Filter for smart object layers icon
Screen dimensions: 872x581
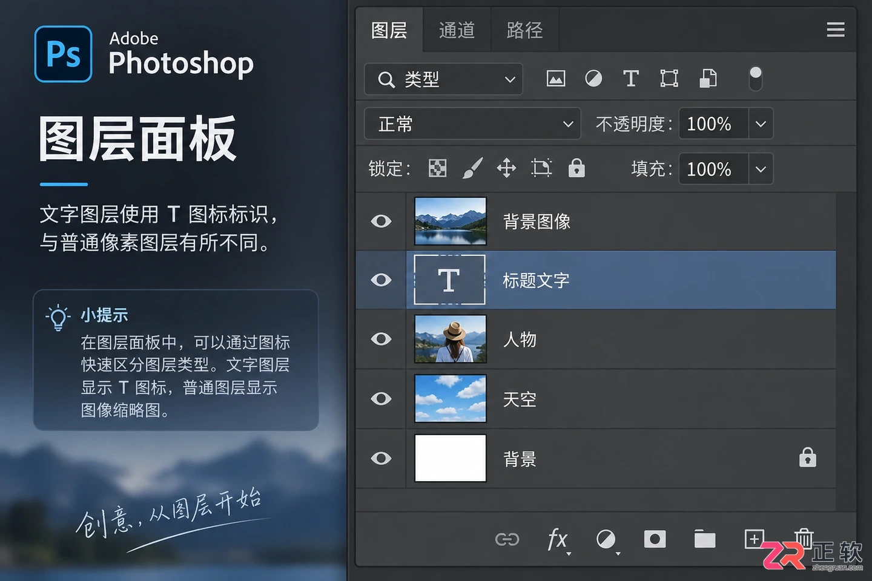(x=708, y=79)
